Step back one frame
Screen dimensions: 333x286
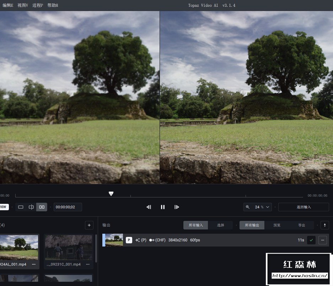[149, 207]
